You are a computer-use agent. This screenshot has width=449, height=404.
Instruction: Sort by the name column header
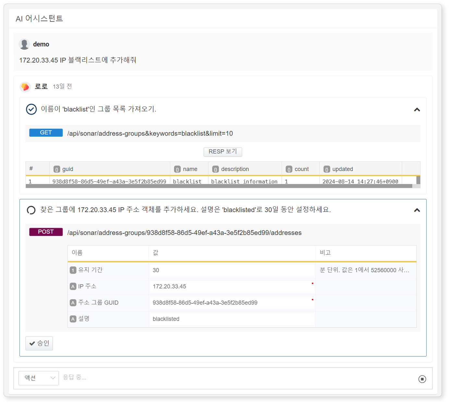click(x=189, y=169)
